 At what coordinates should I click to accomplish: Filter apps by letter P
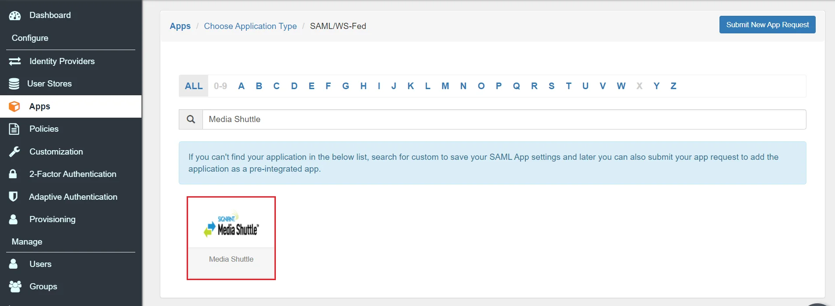[x=499, y=86]
